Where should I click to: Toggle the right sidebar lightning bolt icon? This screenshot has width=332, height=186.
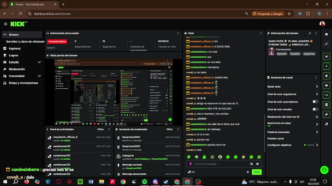[x=326, y=66]
